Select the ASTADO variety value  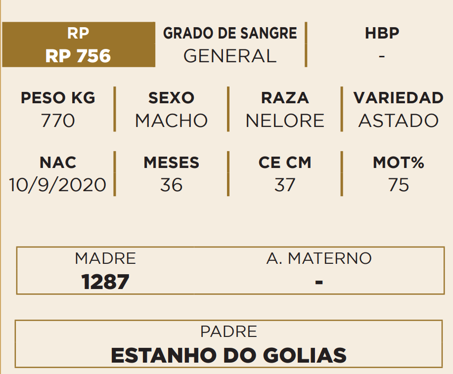398,121
